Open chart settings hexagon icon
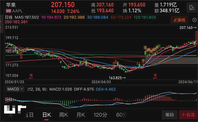Image resolution: width=198 pixels, height=122 pixels. coord(194,20)
